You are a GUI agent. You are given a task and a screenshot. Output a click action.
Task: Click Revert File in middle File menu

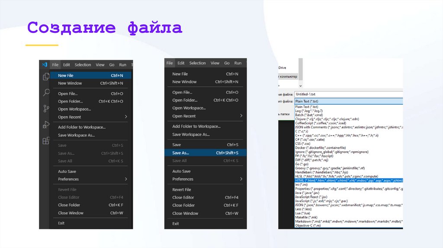[205, 190]
